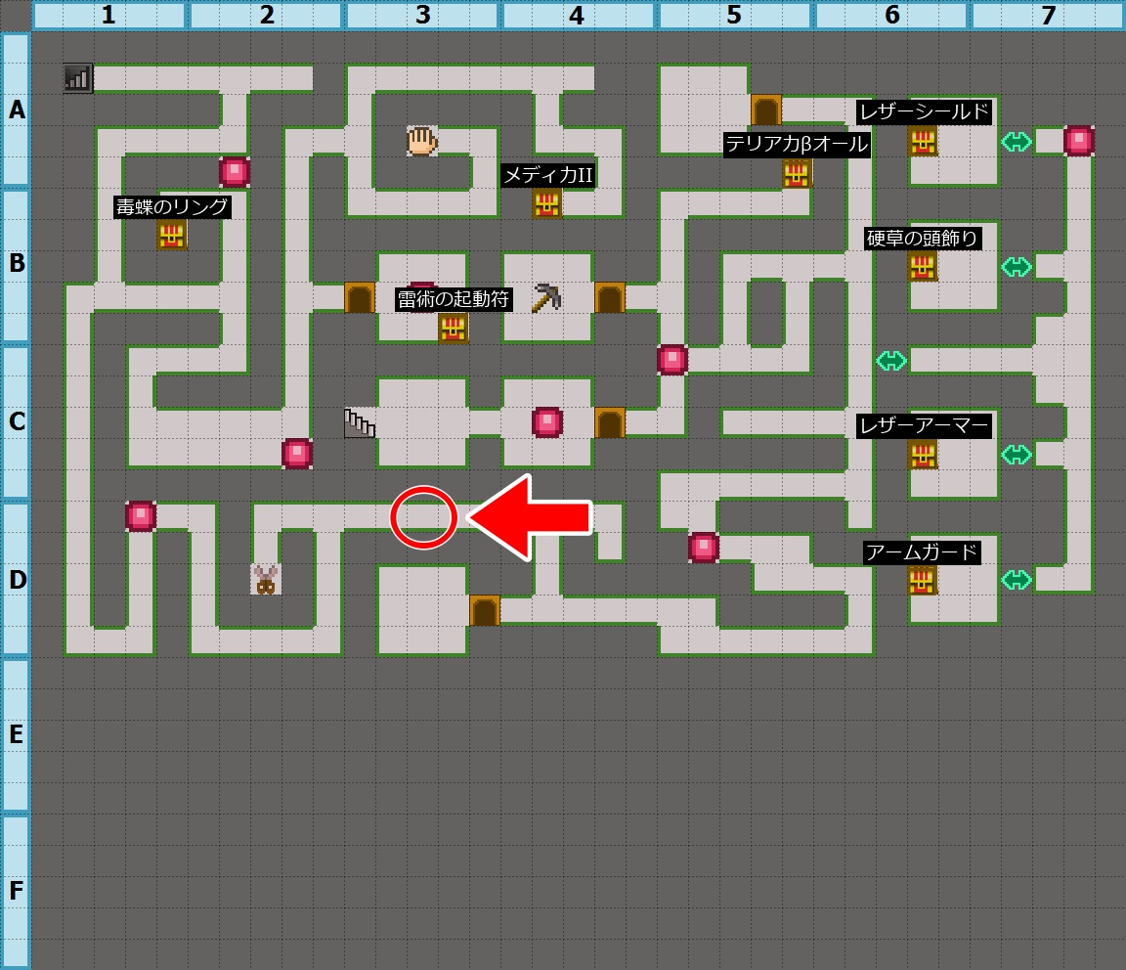Click the green arrow beside アームガード chest
The height and width of the screenshot is (970, 1126).
click(x=1017, y=580)
